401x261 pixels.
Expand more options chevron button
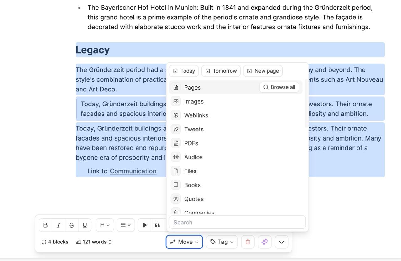(x=282, y=242)
